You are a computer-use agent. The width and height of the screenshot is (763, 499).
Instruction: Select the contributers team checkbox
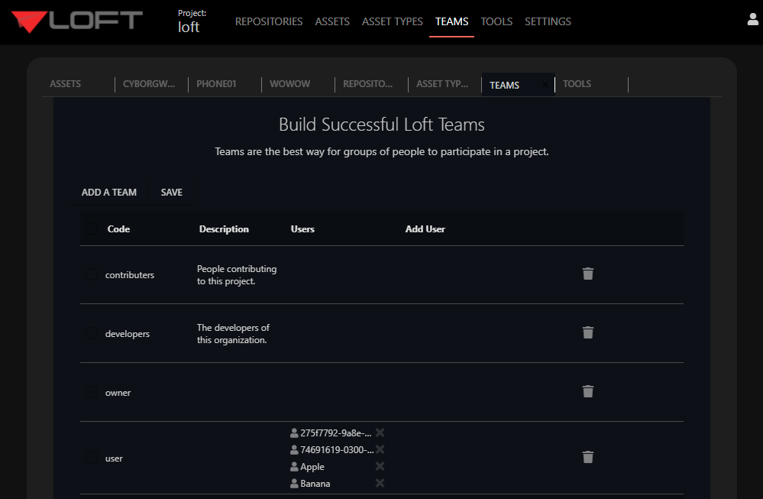pos(92,274)
